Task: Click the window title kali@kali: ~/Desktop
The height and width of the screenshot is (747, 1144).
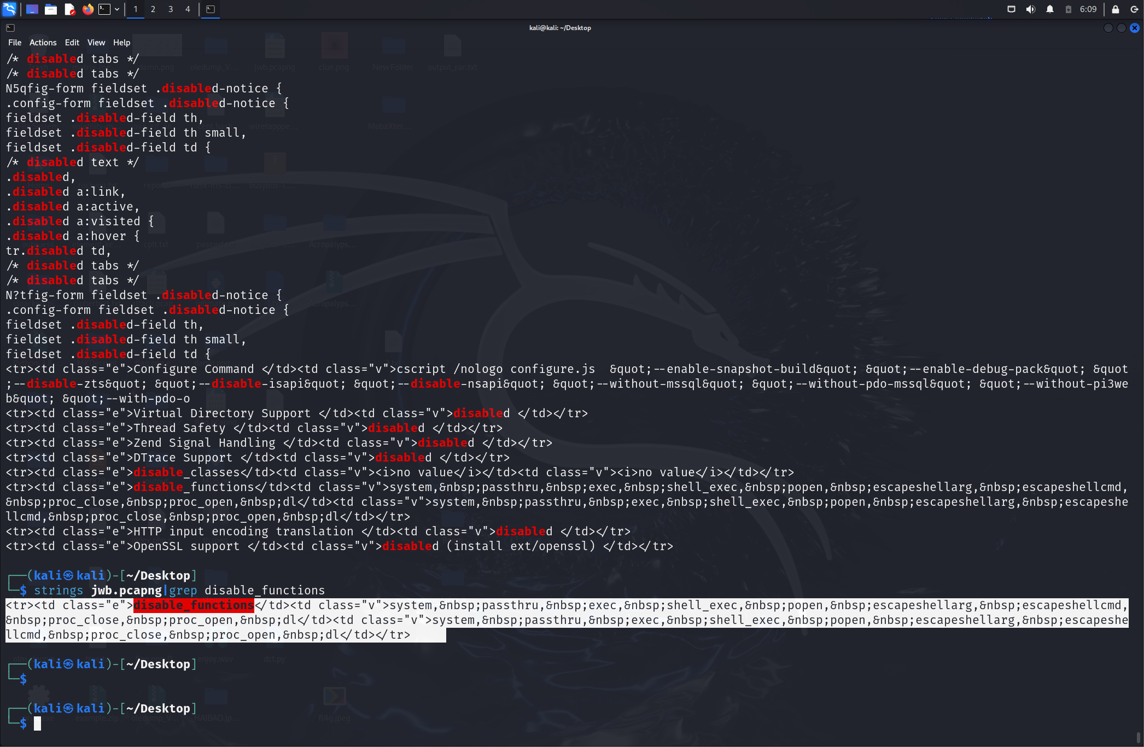Action: click(x=560, y=28)
